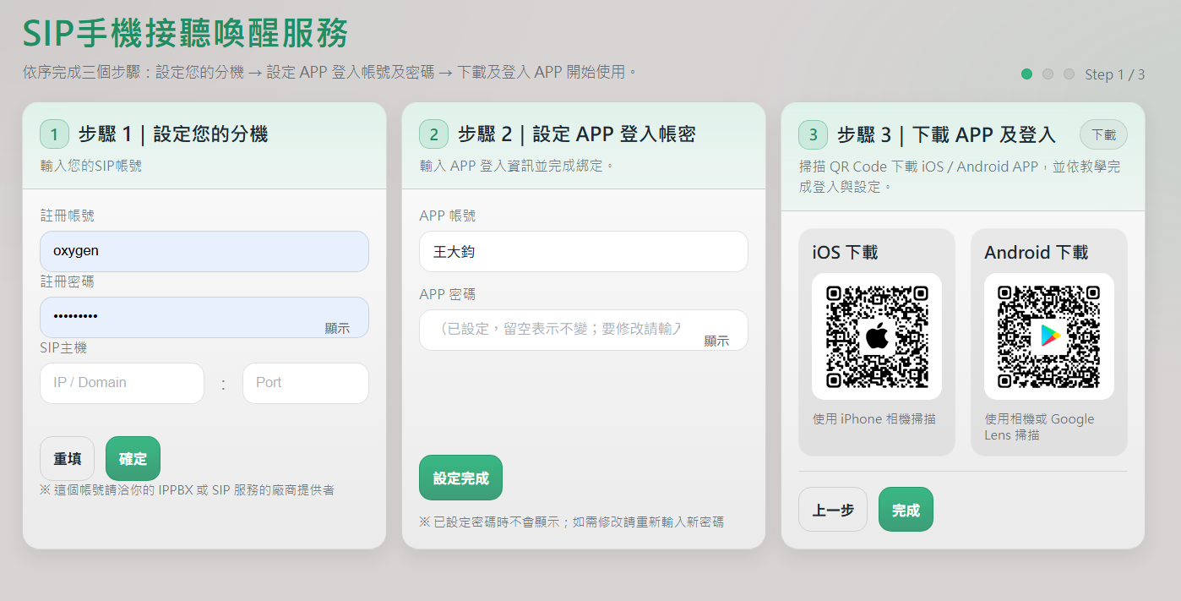Click the 設定完成 button
Screen dimensions: 1181x601
(461, 478)
